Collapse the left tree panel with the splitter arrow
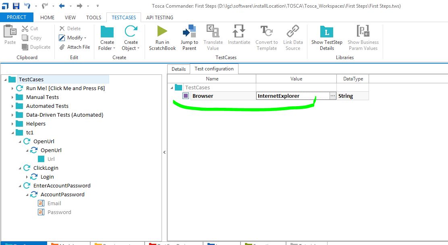448x245 pixels. click(164, 152)
